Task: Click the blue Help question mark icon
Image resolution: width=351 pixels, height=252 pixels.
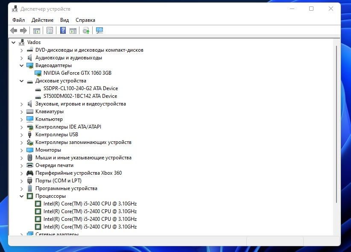Action: [x=63, y=30]
